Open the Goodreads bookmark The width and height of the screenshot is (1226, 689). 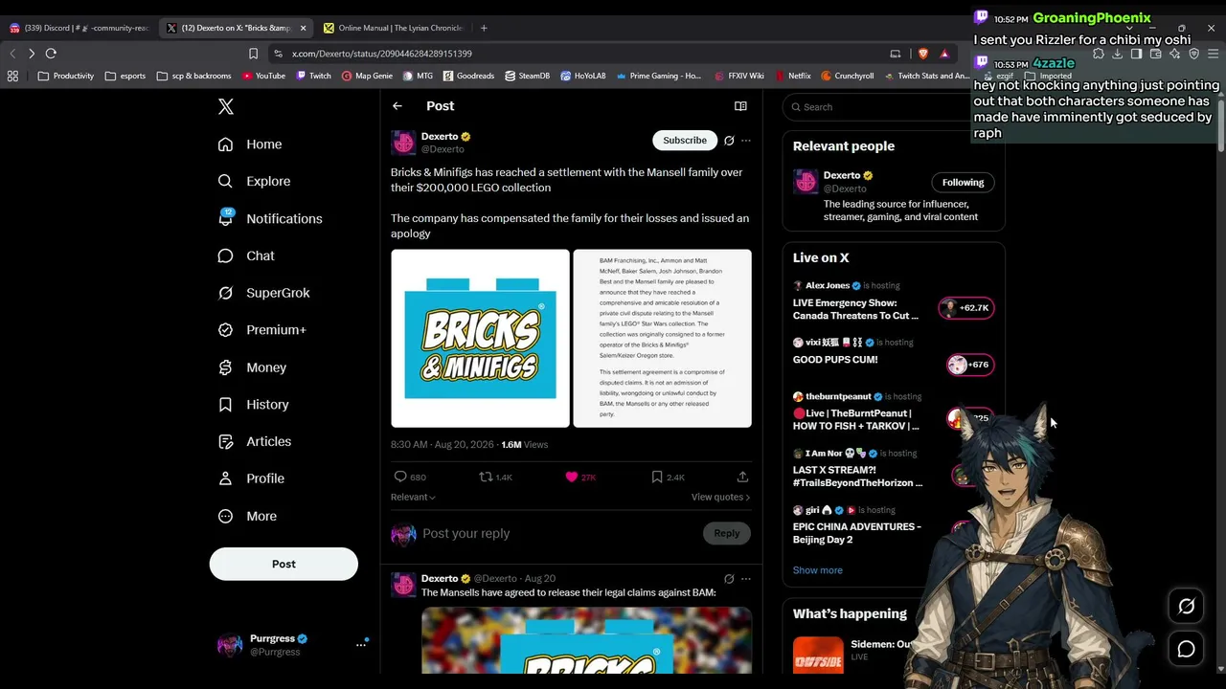pyautogui.click(x=468, y=76)
